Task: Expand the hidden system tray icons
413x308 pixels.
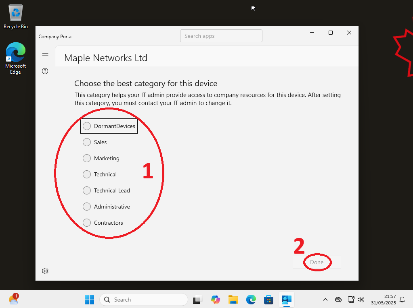Action: 325,300
